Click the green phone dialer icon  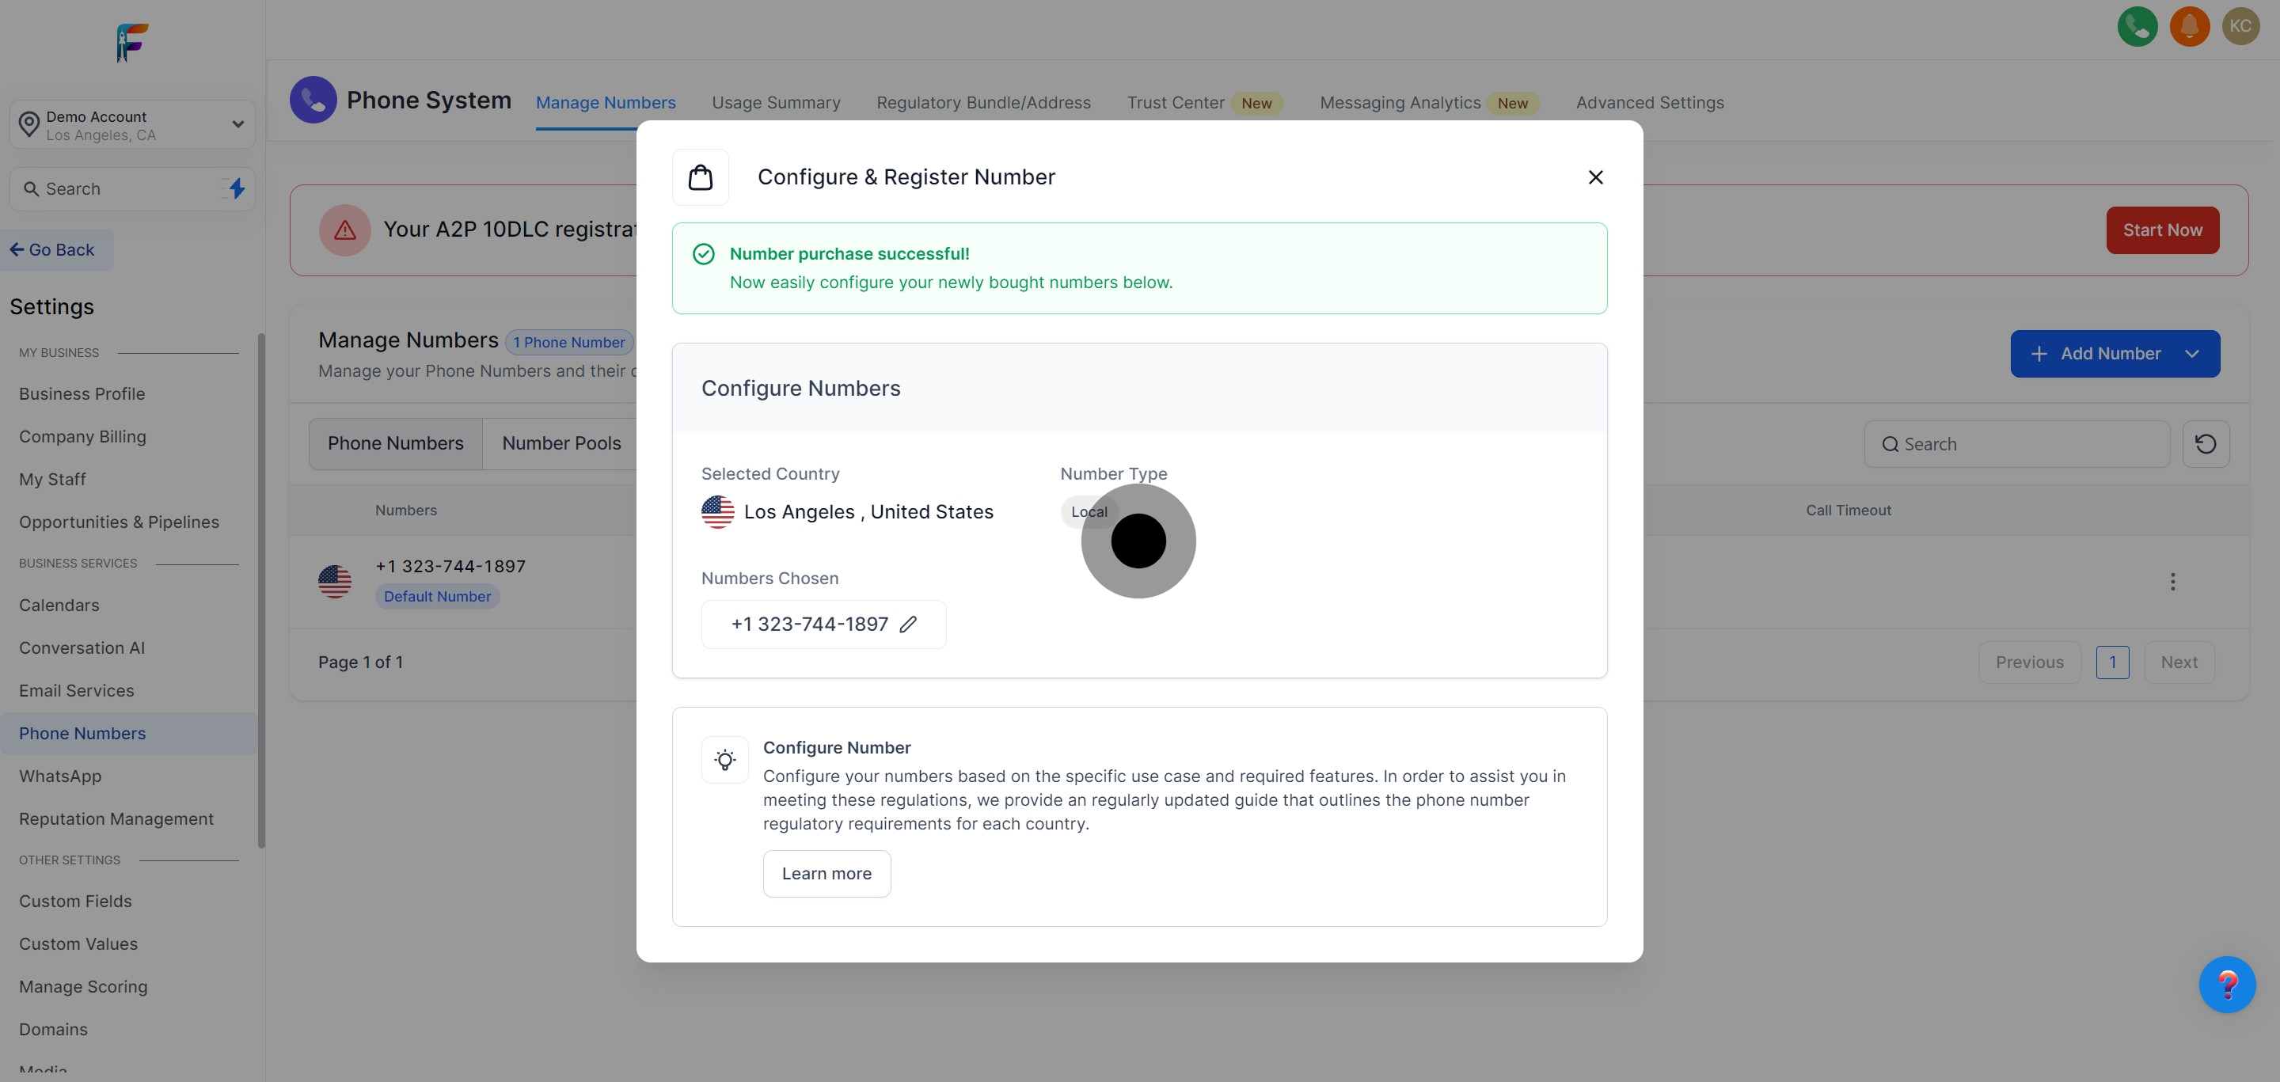[2137, 27]
